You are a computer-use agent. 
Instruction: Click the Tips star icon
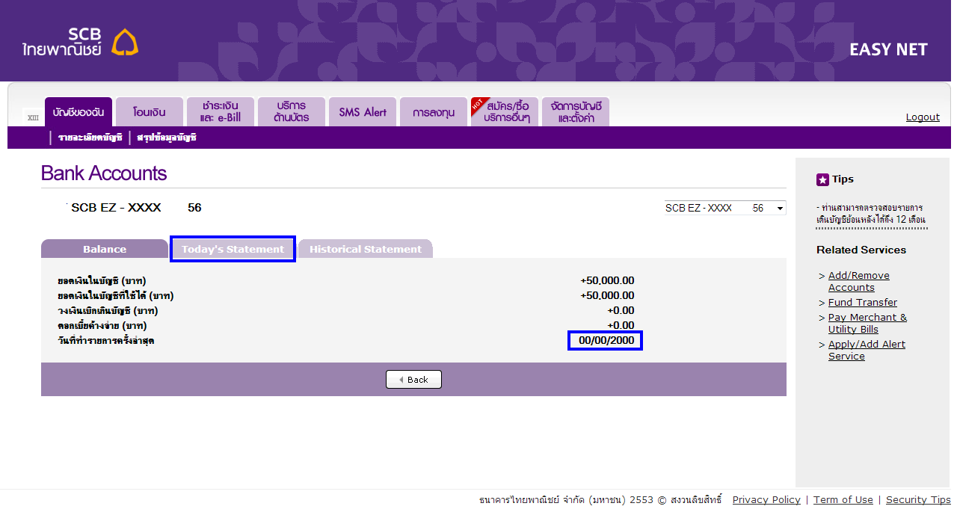pos(822,179)
